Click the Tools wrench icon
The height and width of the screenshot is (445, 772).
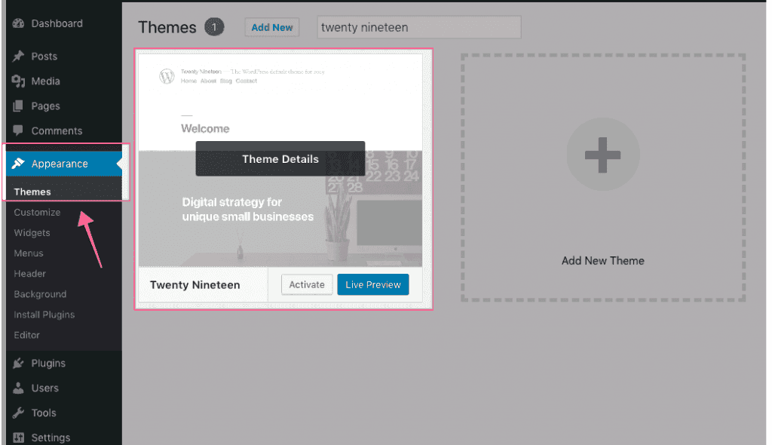click(18, 413)
